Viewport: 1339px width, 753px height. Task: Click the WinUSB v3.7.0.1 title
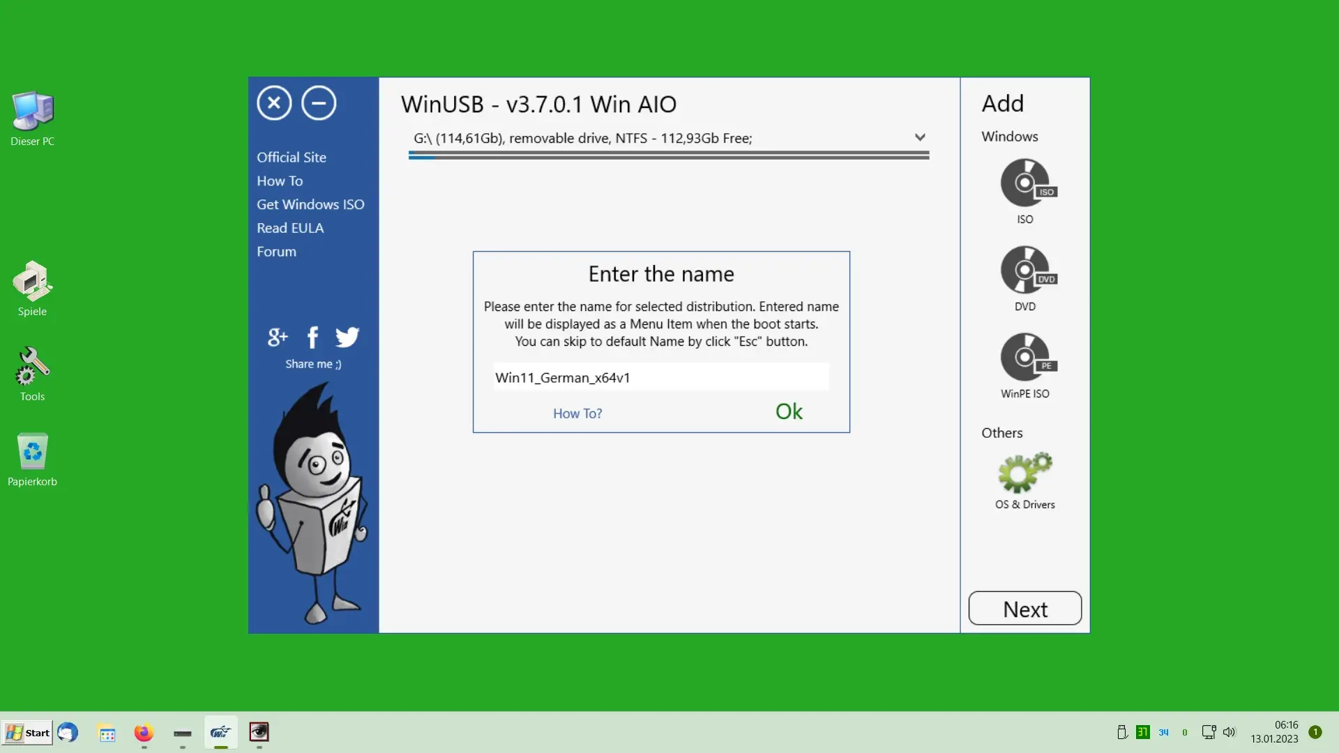click(x=538, y=104)
